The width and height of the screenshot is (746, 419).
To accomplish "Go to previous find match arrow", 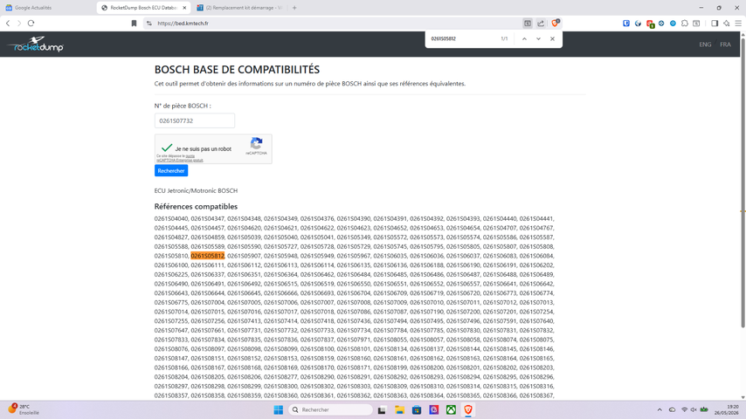I will click(x=524, y=39).
